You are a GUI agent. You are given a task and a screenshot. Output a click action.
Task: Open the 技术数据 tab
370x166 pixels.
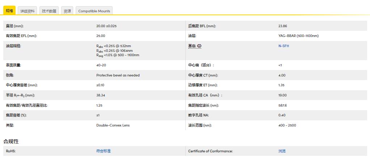point(49,11)
